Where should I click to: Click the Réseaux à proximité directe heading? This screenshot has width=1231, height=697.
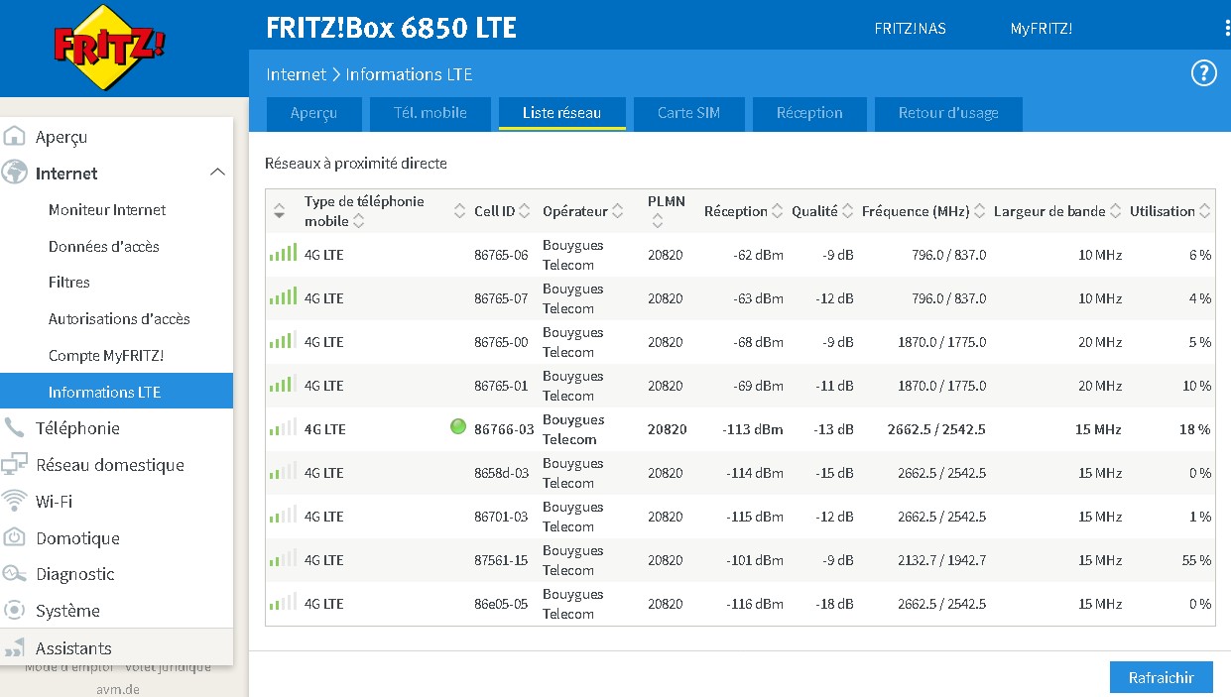click(x=356, y=163)
